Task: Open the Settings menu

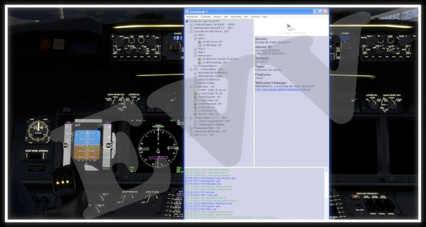Action: tap(256, 17)
